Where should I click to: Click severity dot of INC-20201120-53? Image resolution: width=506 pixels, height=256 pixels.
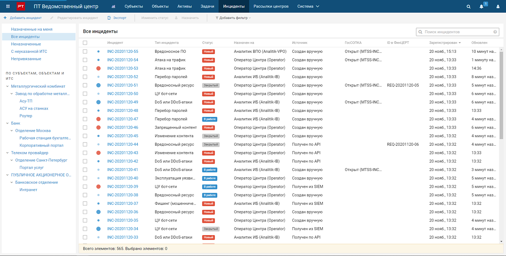point(98,68)
